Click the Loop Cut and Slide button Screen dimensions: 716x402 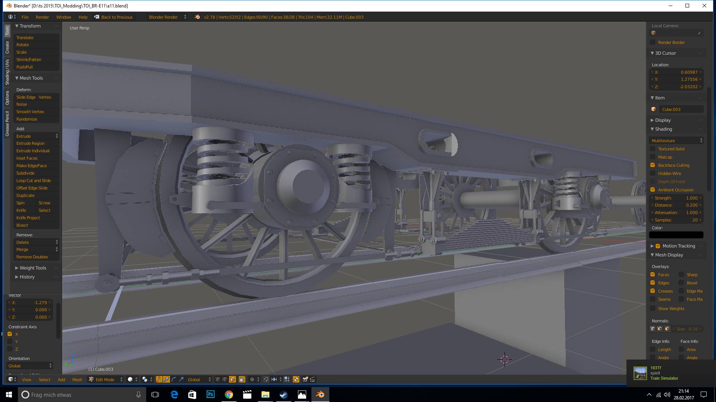(x=34, y=181)
